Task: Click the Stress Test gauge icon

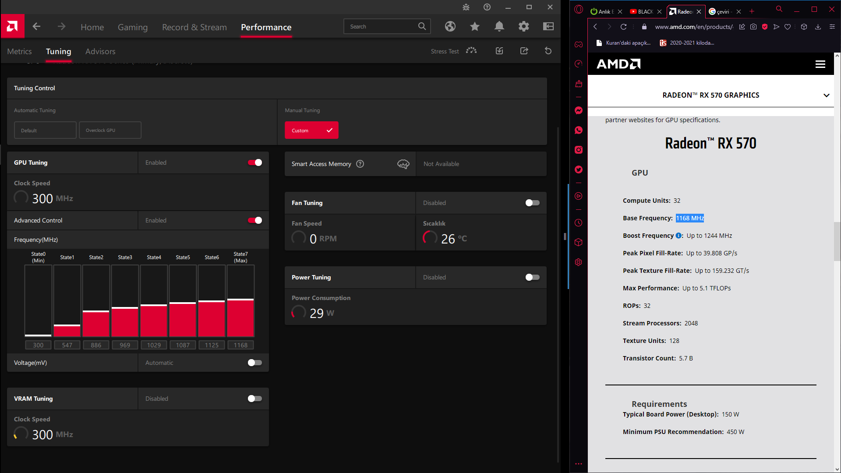Action: pos(471,51)
